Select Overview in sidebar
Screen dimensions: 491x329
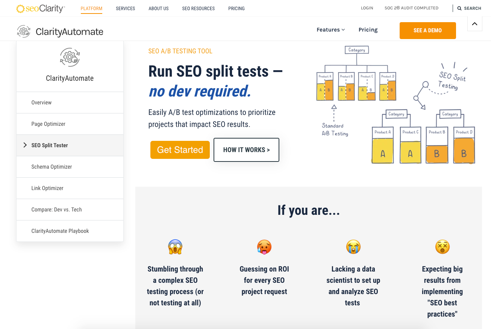point(70,103)
